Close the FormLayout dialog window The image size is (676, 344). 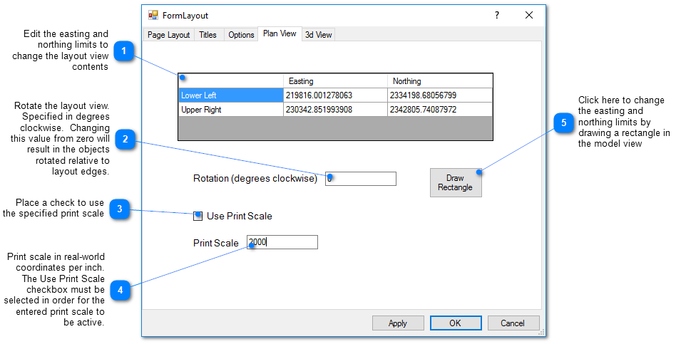[x=529, y=15]
